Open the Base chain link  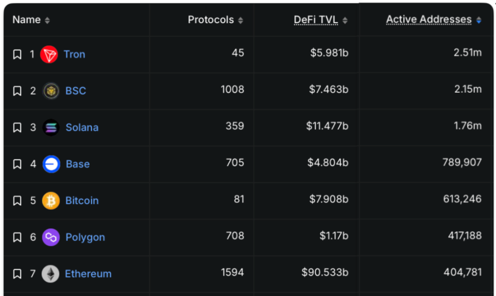click(78, 164)
